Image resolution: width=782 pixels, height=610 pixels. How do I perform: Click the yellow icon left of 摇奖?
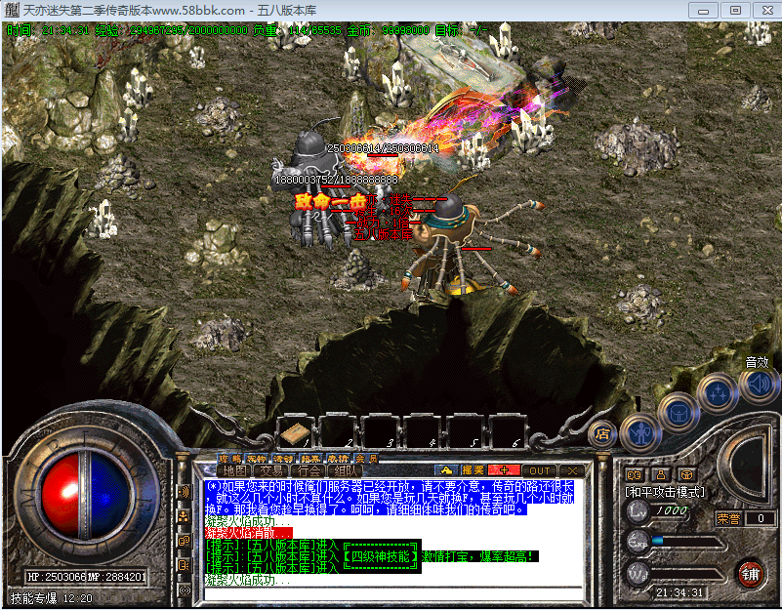(446, 470)
